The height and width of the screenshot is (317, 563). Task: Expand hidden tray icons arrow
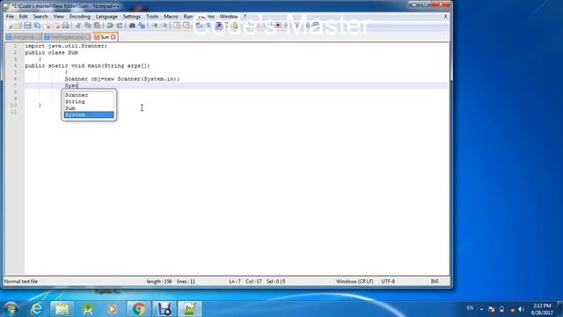click(481, 309)
